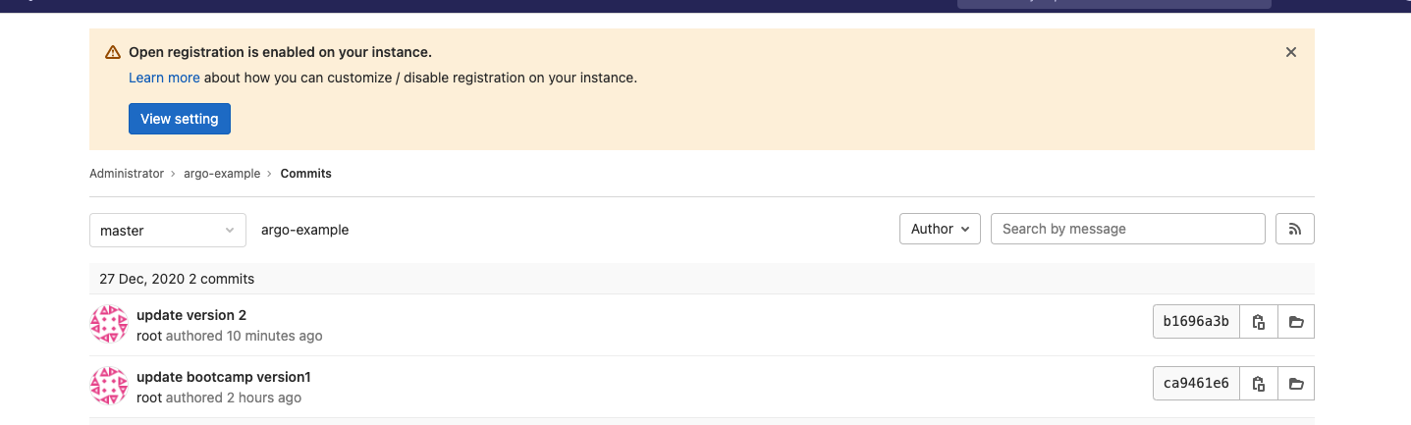This screenshot has height=425, width=1411.
Task: Open the master branch dropdown
Action: point(168,231)
